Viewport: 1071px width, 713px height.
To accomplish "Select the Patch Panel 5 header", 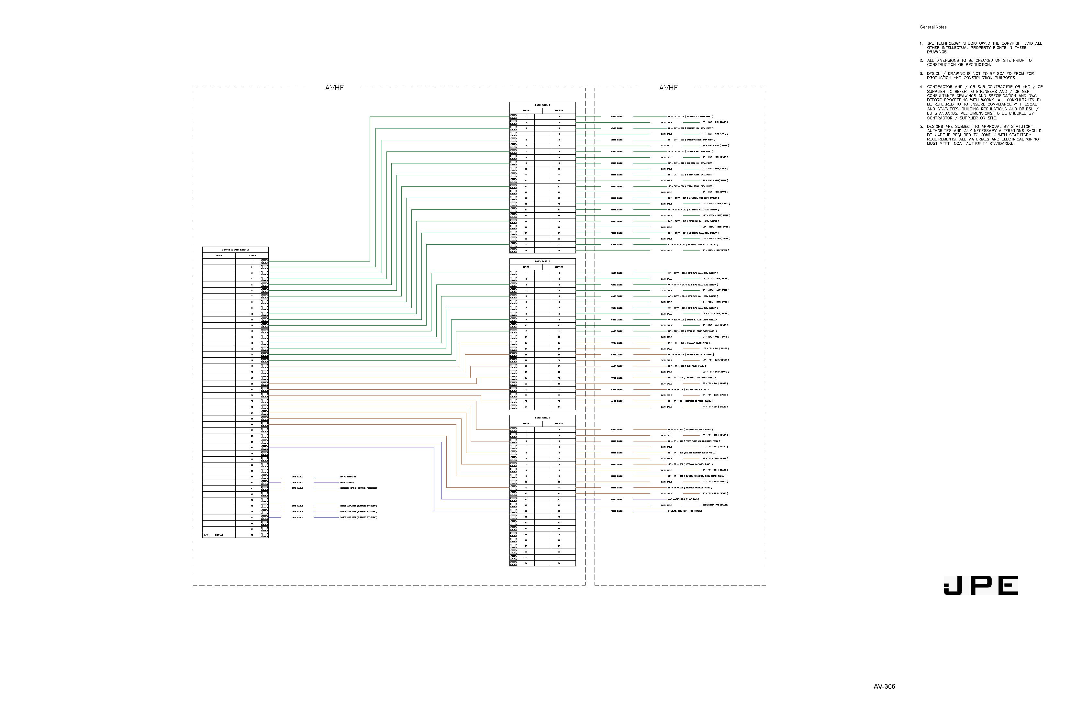I will point(542,105).
